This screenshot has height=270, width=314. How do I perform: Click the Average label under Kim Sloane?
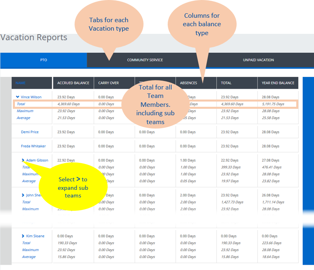pos(29,257)
